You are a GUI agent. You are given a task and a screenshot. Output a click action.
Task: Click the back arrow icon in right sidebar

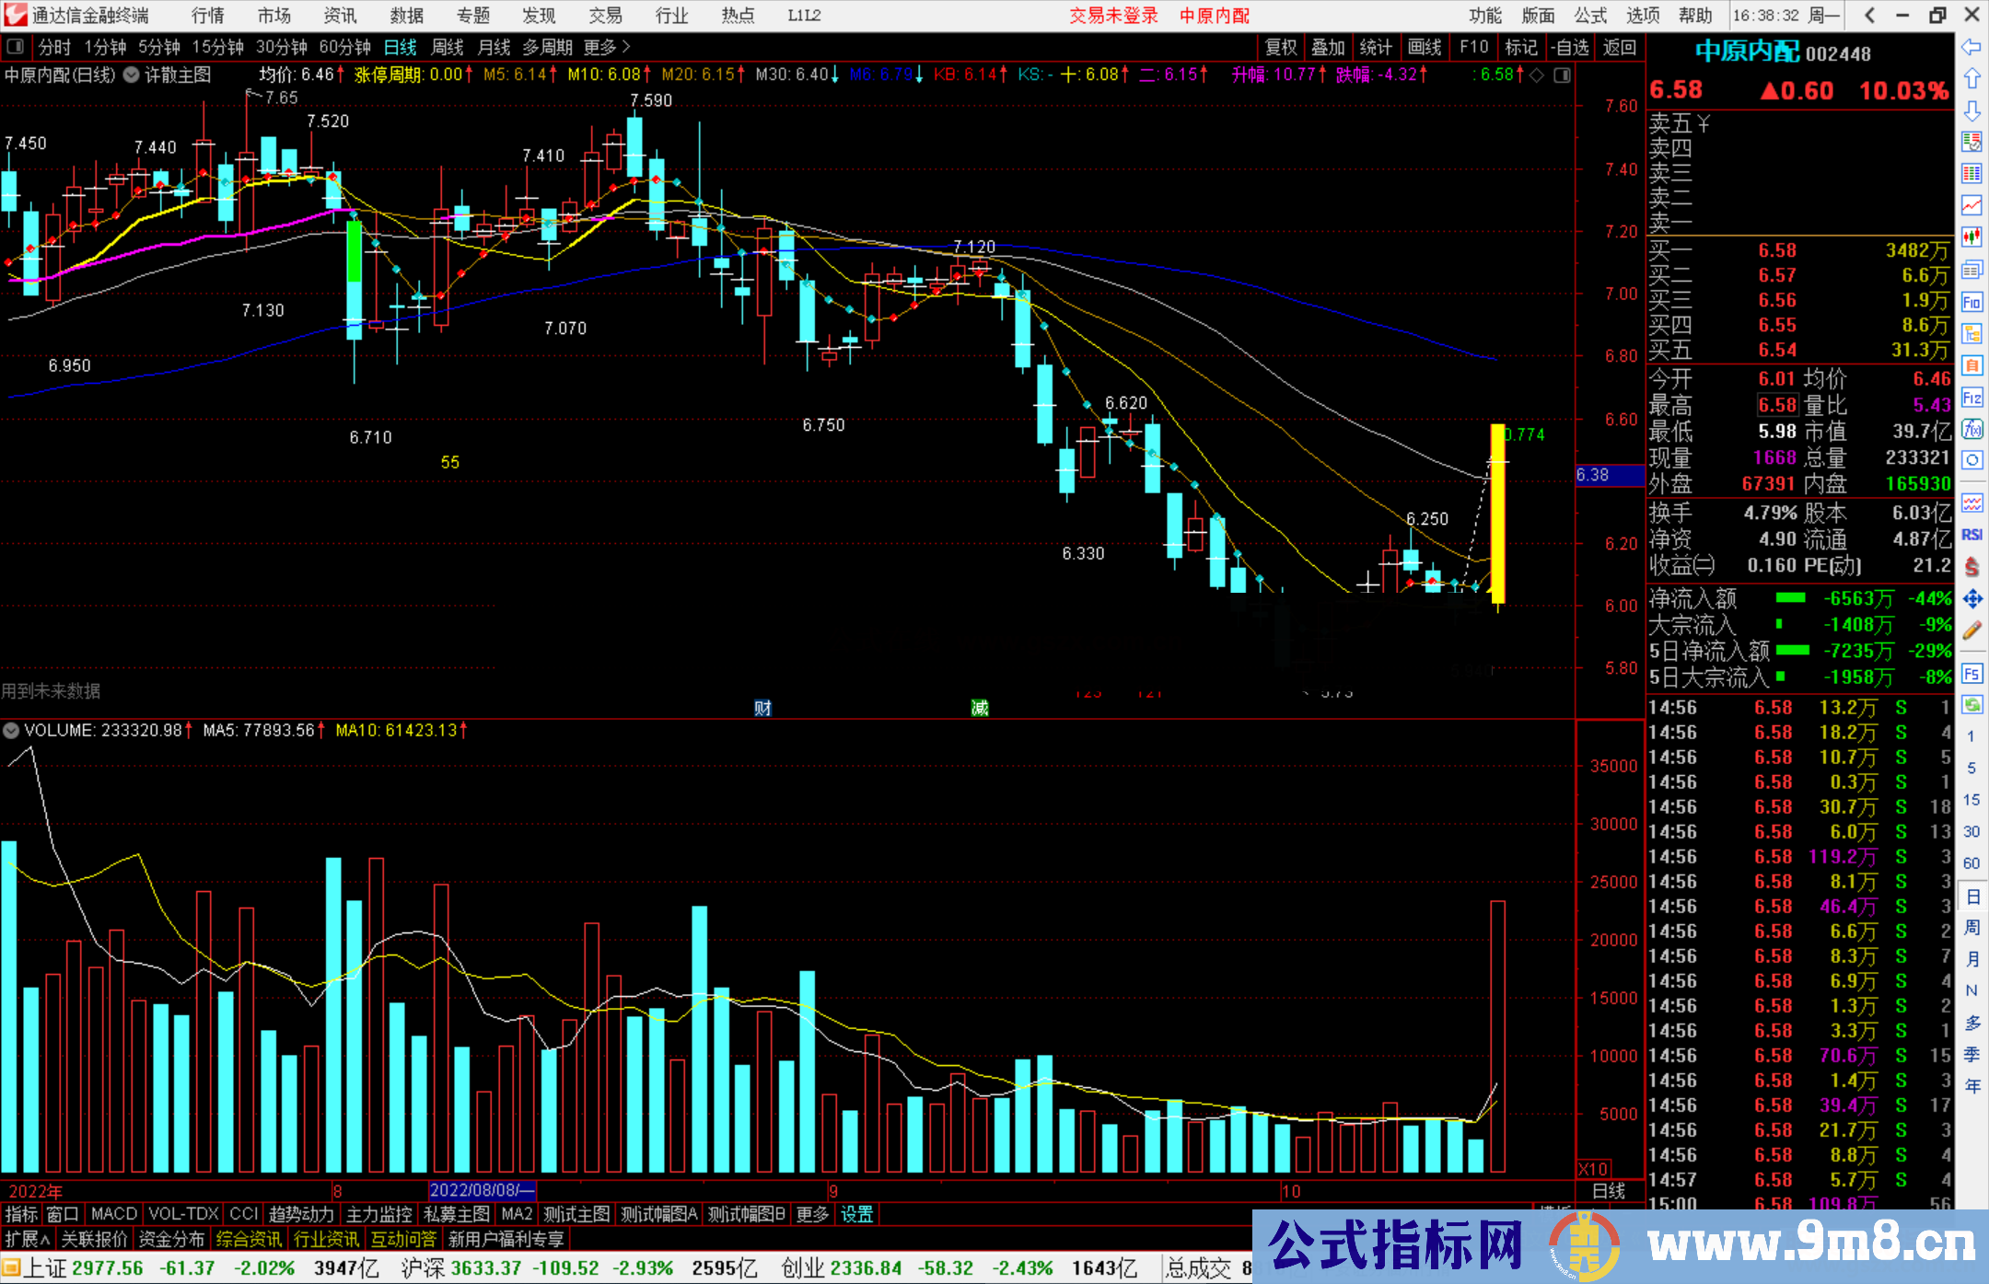(1972, 47)
